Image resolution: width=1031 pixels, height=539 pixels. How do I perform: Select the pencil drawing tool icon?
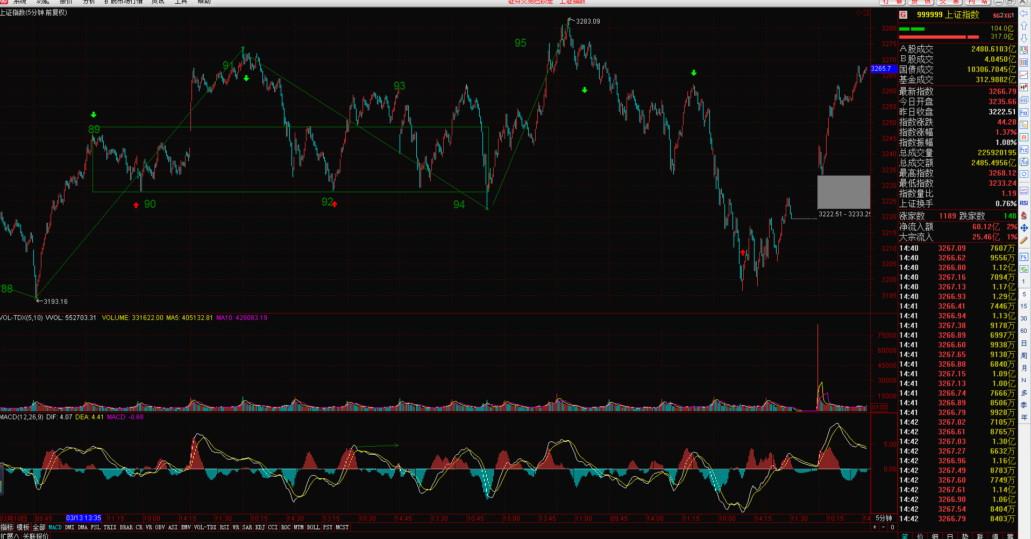[x=1023, y=241]
